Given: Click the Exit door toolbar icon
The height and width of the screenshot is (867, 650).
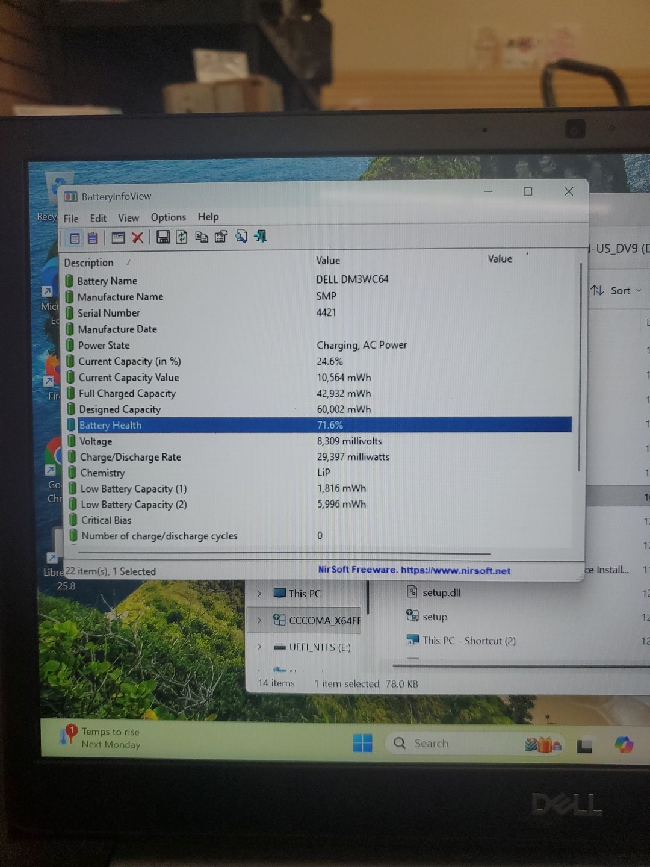Looking at the screenshot, I should tap(261, 236).
